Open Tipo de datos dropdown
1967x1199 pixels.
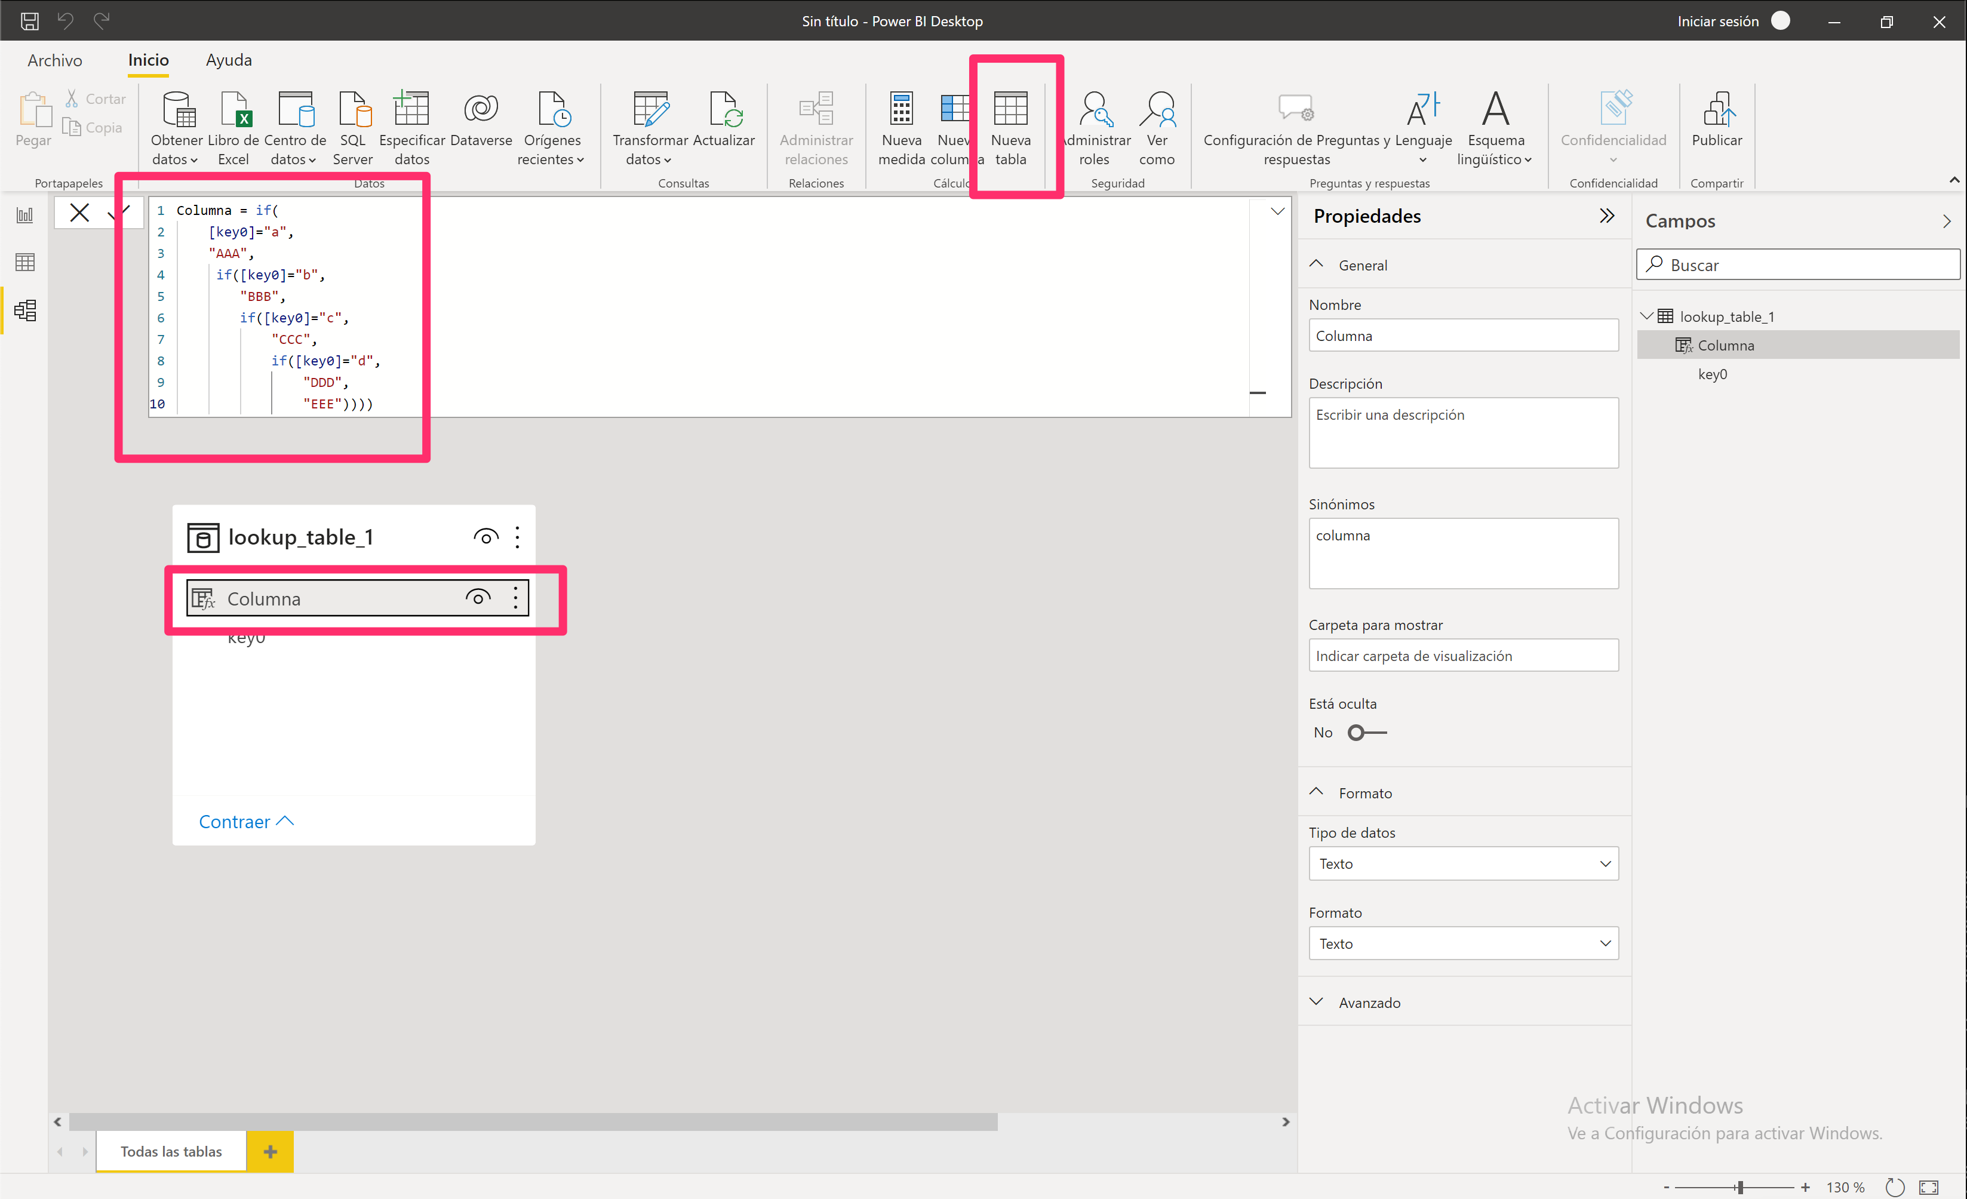[x=1463, y=864]
